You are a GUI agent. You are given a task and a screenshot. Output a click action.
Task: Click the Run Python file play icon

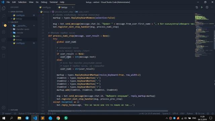pyautogui.click(x=202, y=7)
